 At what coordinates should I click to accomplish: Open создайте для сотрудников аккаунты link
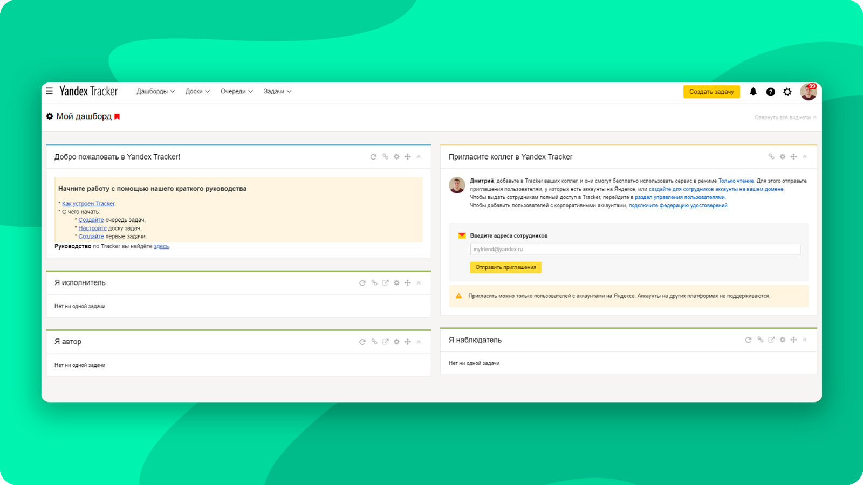tap(716, 189)
